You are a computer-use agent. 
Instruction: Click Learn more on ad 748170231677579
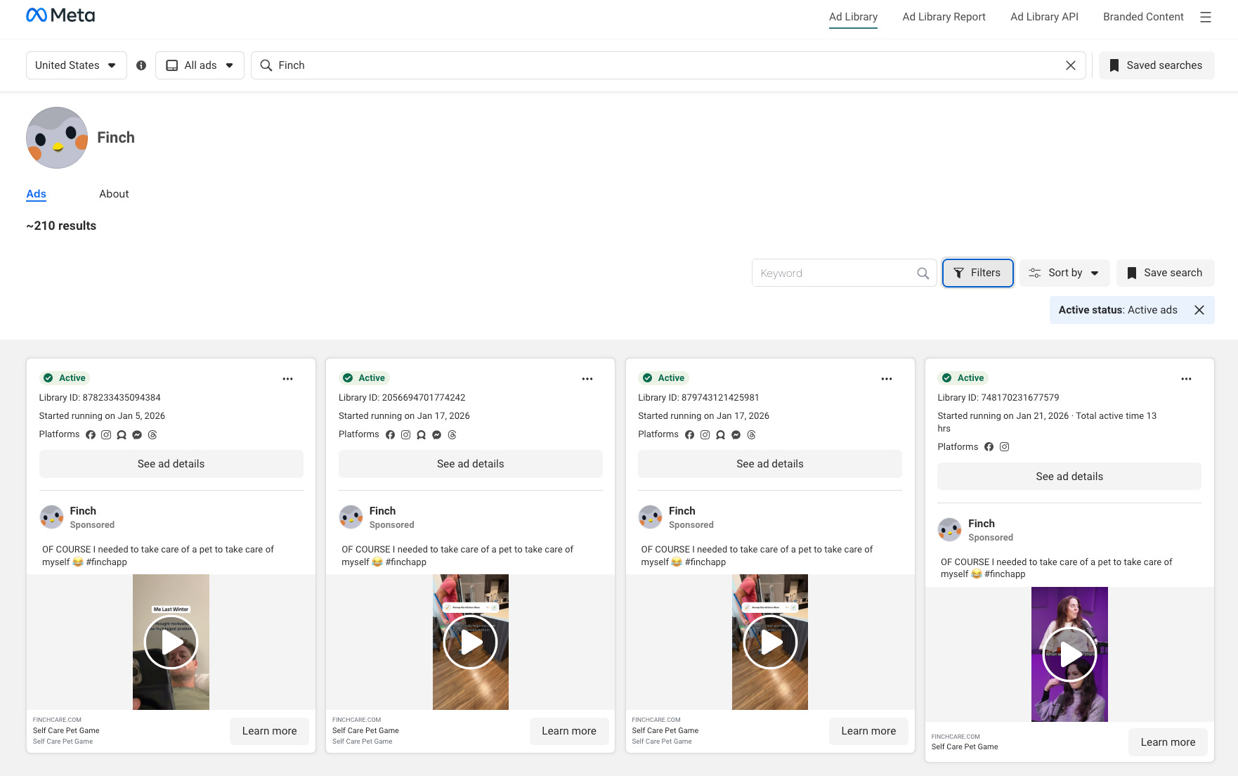tap(1168, 742)
